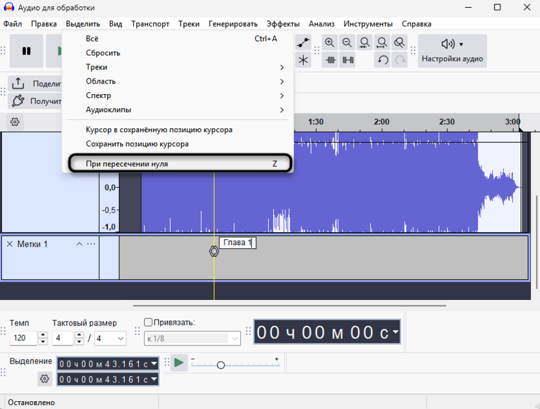Trim audio outside the selection

click(332, 59)
